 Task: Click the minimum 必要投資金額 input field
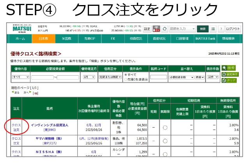click(42, 78)
